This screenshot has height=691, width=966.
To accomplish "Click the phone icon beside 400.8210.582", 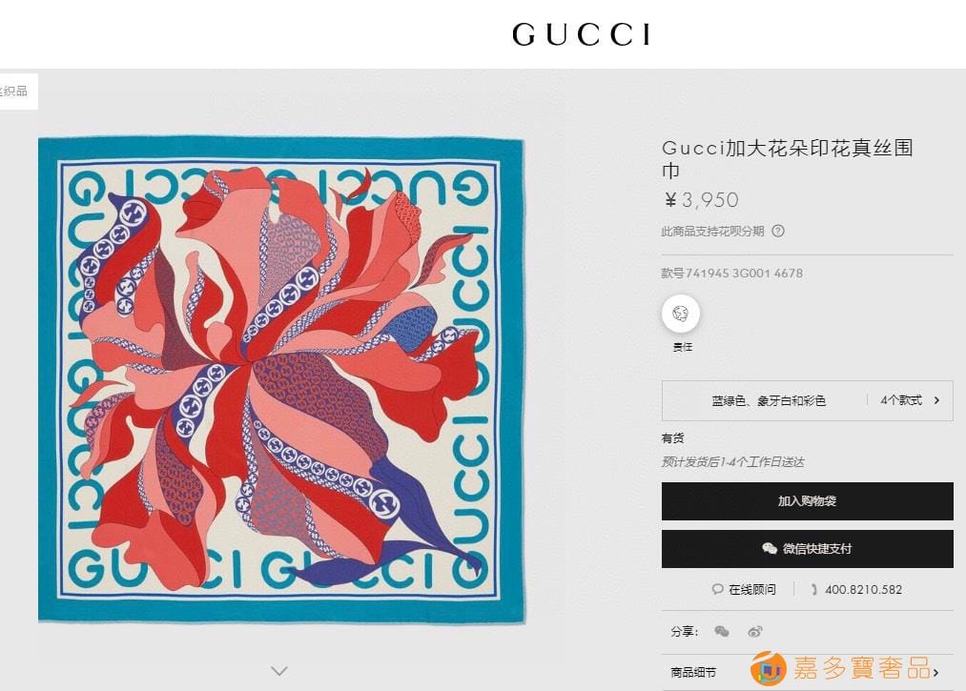I will (x=813, y=589).
